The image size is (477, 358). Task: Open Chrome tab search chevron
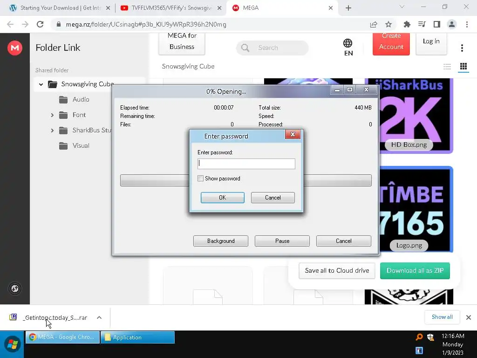click(x=402, y=7)
